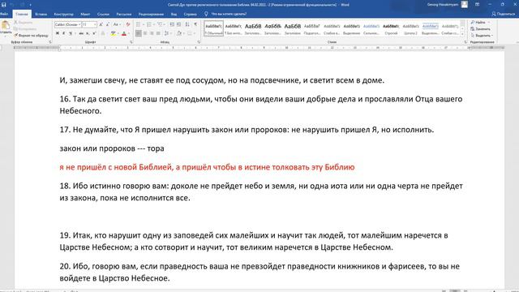Image resolution: width=519 pixels, height=292 pixels.
Task: Toggle bold formatting (Ж)
Action: coord(58,33)
